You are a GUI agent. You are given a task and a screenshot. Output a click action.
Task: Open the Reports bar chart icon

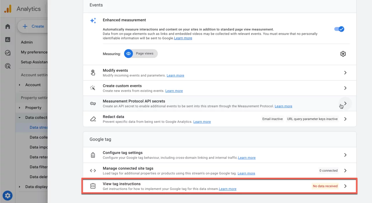(x=8, y=40)
